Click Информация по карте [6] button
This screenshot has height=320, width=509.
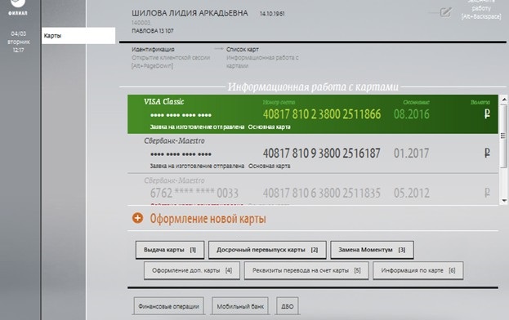(418, 270)
